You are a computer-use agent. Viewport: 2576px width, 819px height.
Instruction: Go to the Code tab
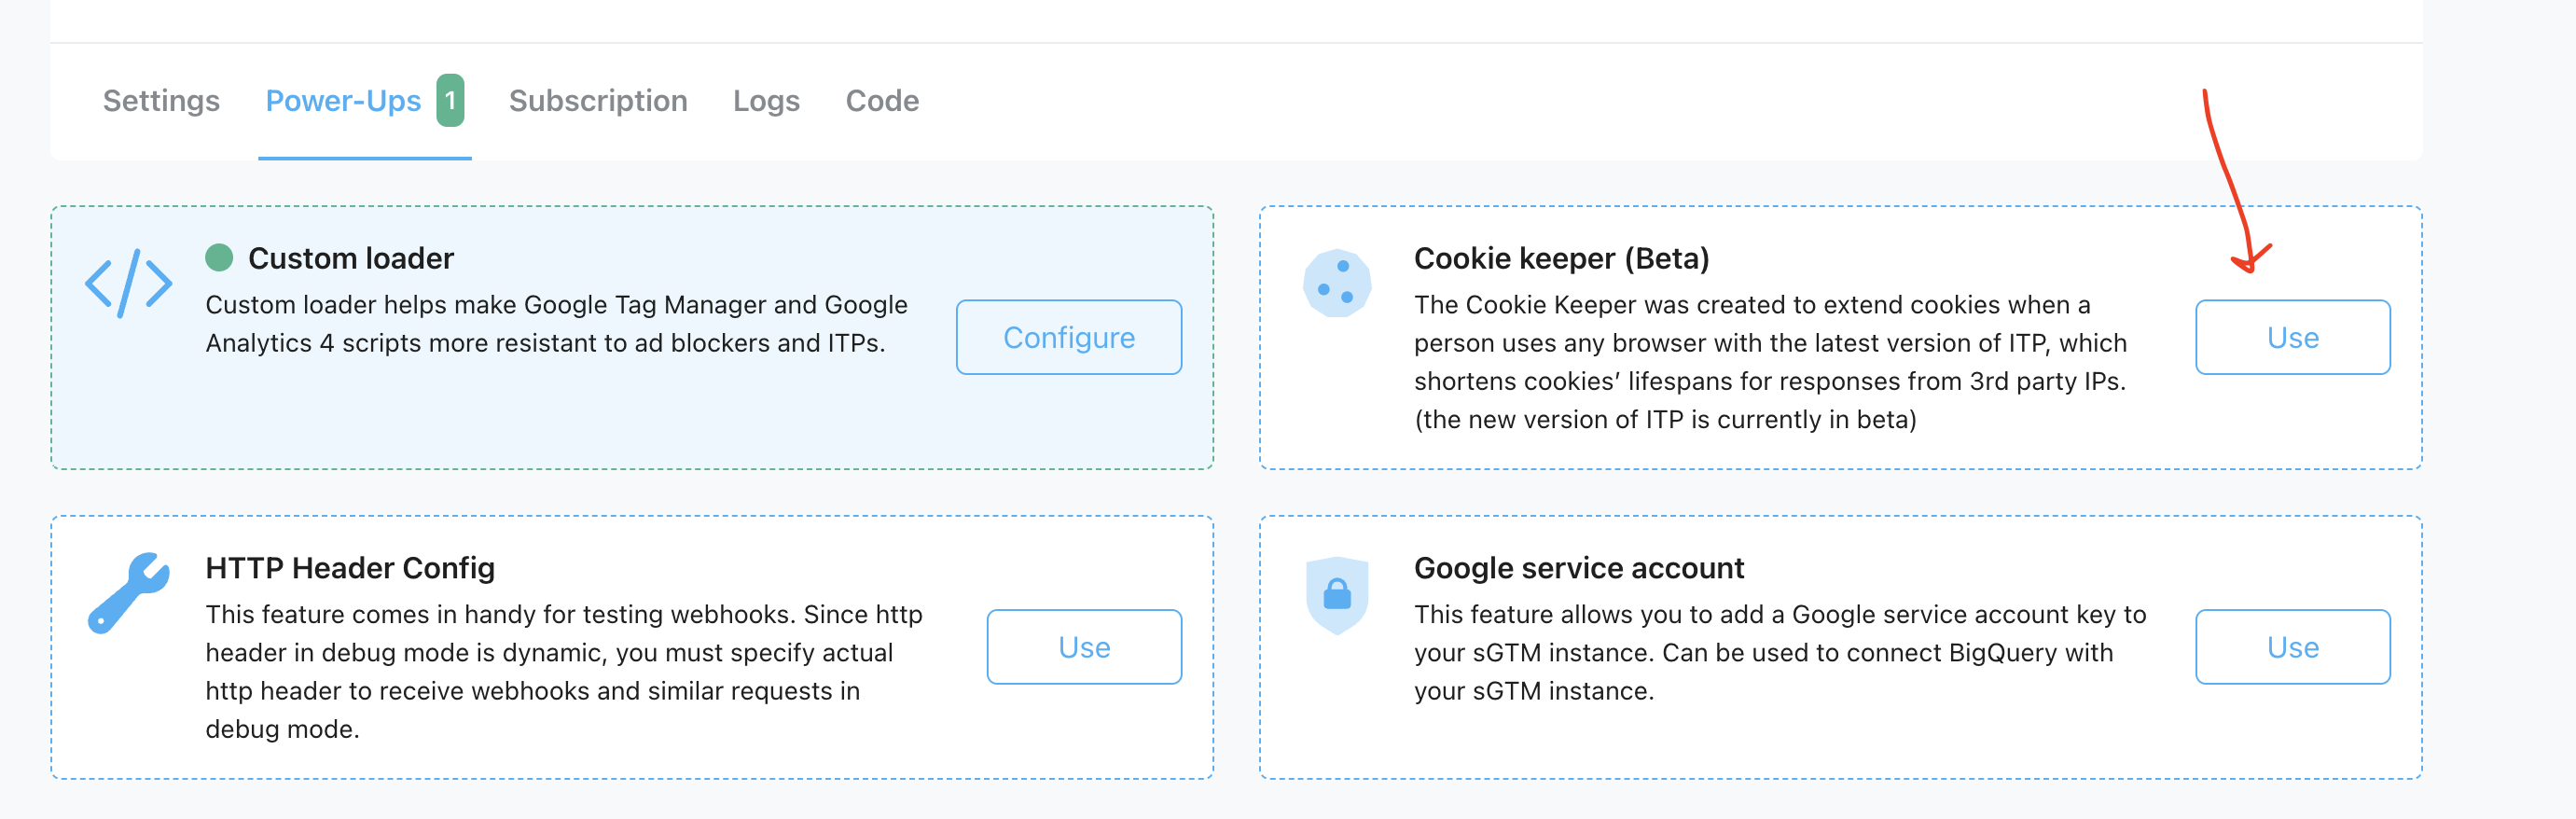882,101
